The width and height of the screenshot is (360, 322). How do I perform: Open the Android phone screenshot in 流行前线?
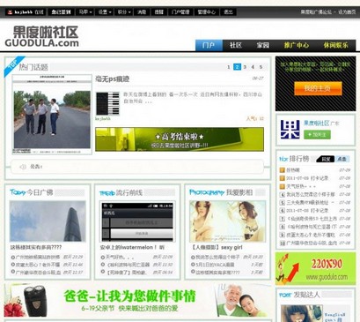pos(137,221)
